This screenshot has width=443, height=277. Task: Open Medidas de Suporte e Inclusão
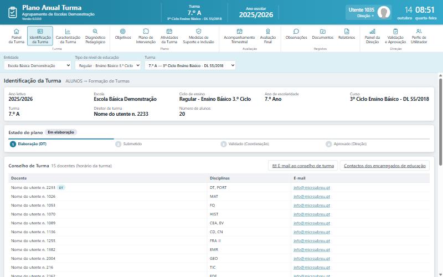pos(199,36)
